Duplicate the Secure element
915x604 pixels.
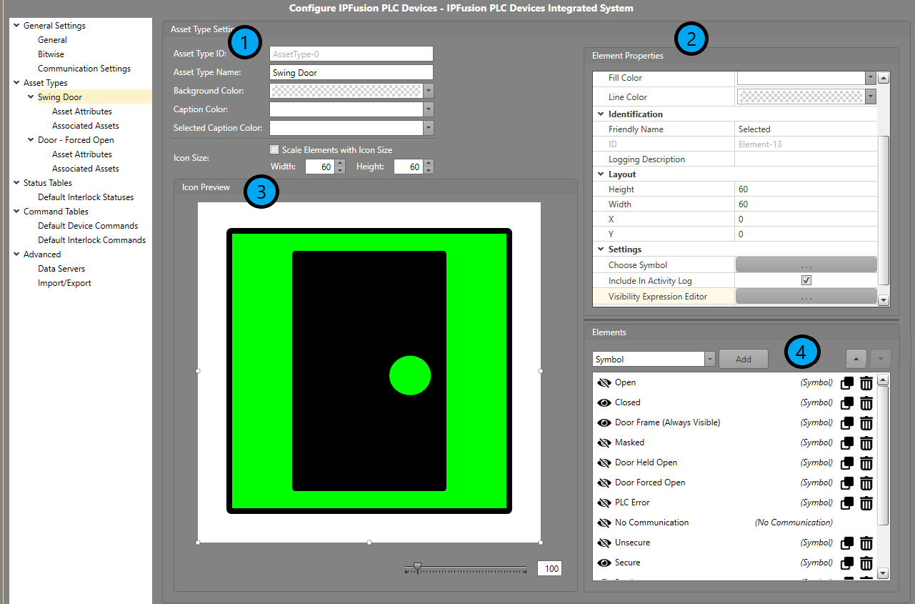click(x=847, y=563)
